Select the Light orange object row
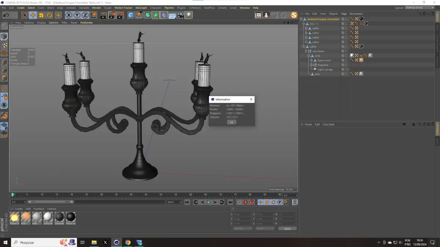The image size is (440, 247). point(325,70)
